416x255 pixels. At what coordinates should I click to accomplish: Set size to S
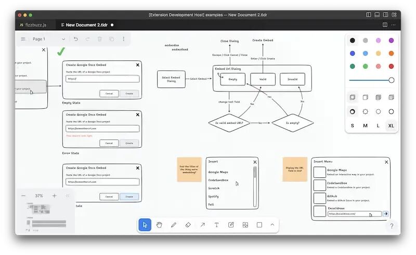353,125
